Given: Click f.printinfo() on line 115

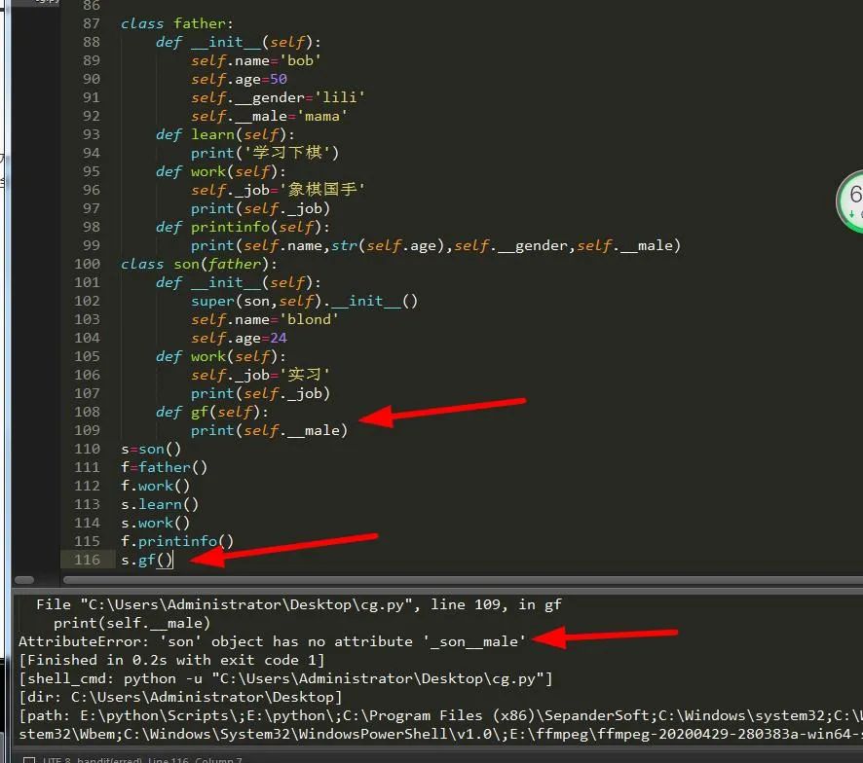Looking at the screenshot, I should coord(177,541).
